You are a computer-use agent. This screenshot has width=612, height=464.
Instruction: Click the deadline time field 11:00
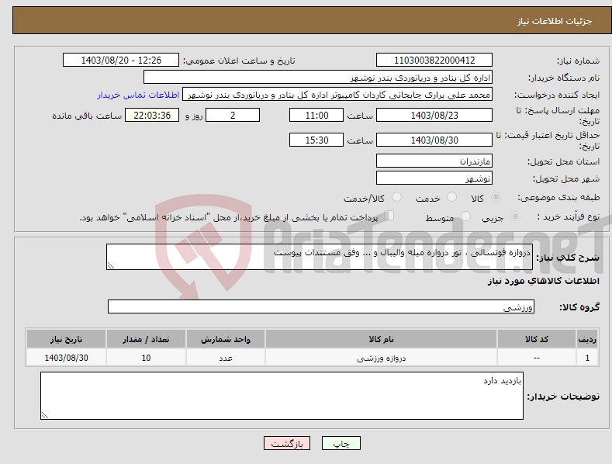click(x=316, y=115)
